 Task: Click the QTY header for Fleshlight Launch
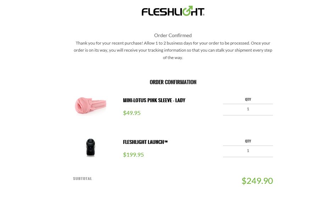(x=248, y=141)
